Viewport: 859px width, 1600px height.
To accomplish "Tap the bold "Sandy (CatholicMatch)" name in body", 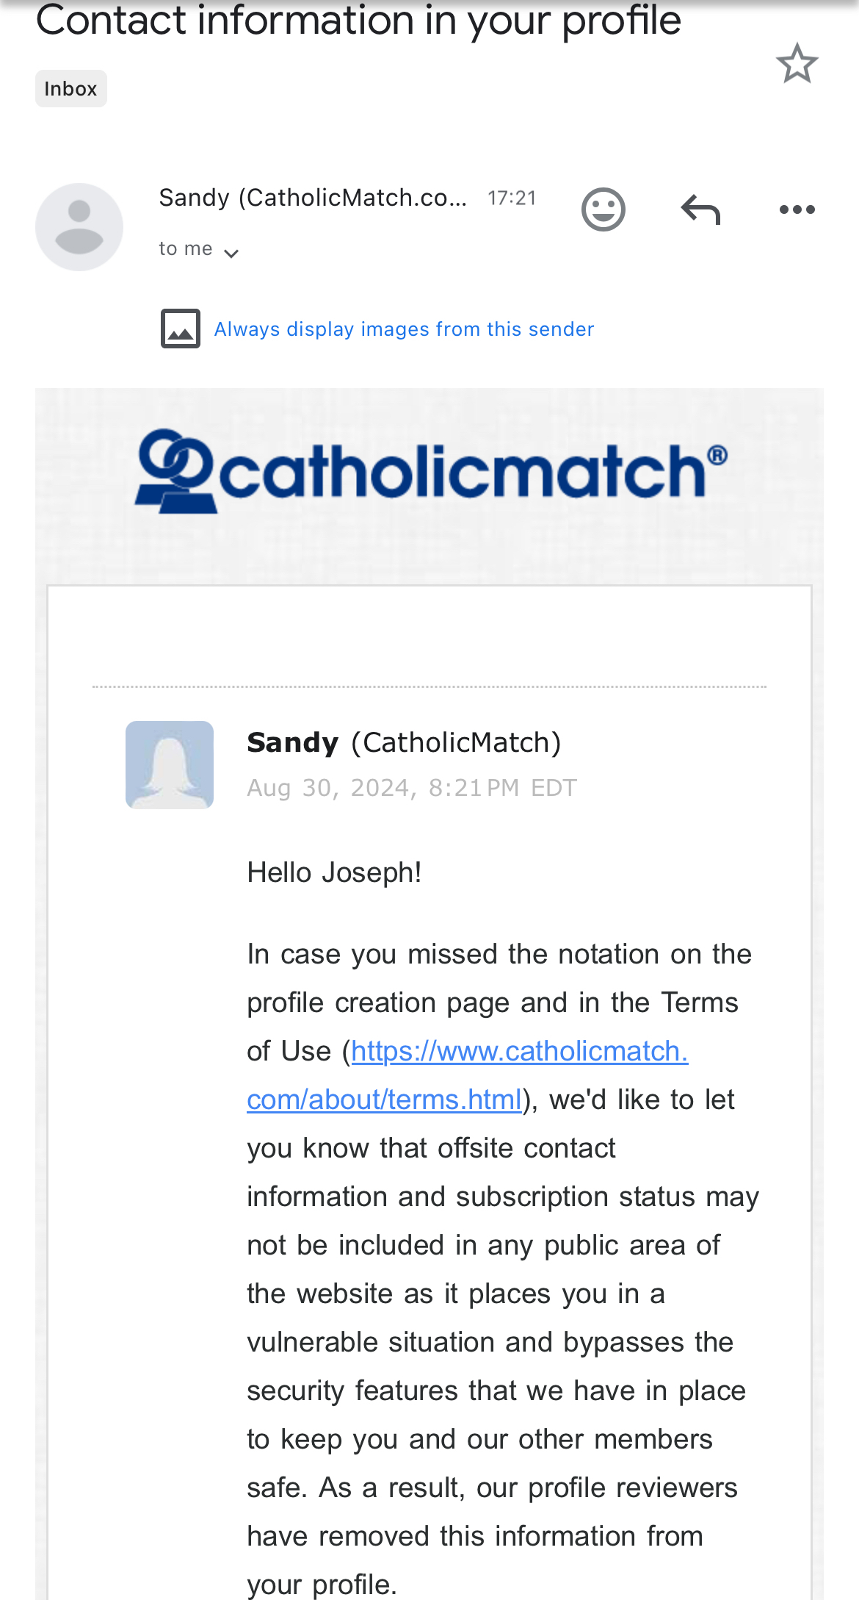I will coord(404,743).
